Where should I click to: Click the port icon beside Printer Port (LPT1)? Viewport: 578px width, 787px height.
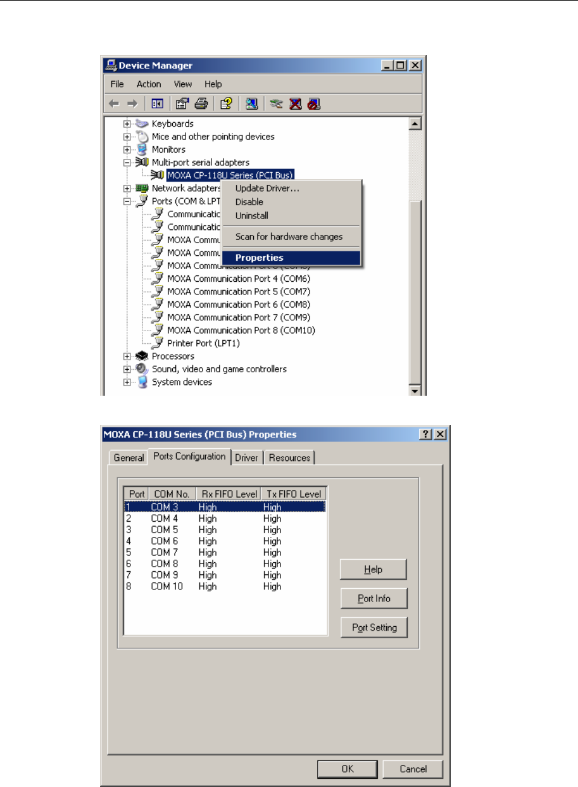[x=158, y=343]
